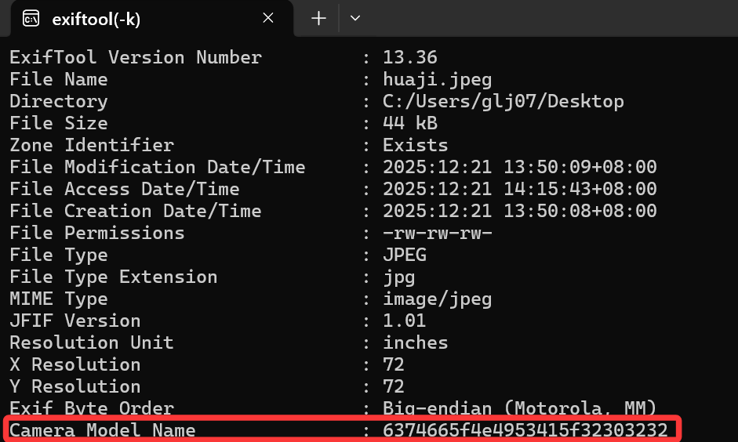Screen dimensions: 738x442
Task: Close the exiftool(-k) tab
Action: click(268, 18)
